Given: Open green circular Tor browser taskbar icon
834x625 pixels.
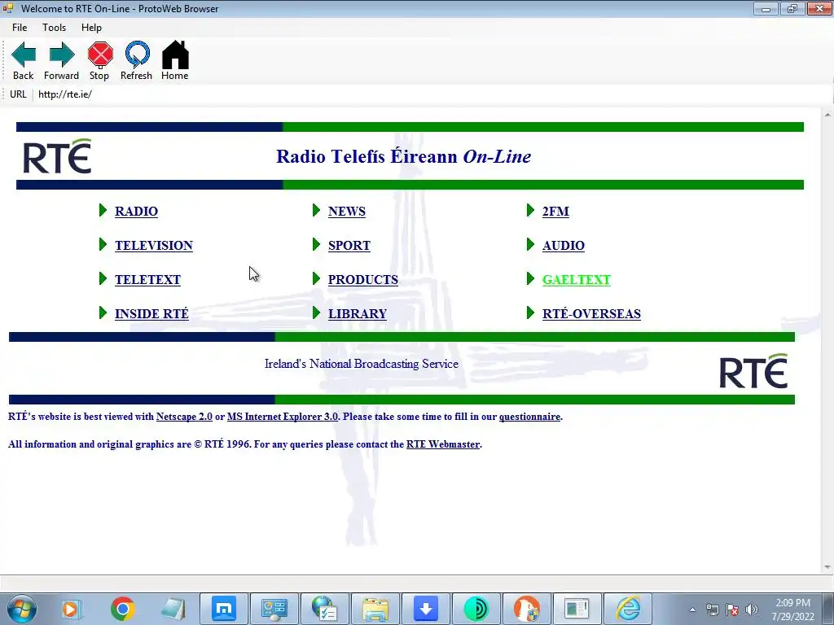Looking at the screenshot, I should 476,609.
